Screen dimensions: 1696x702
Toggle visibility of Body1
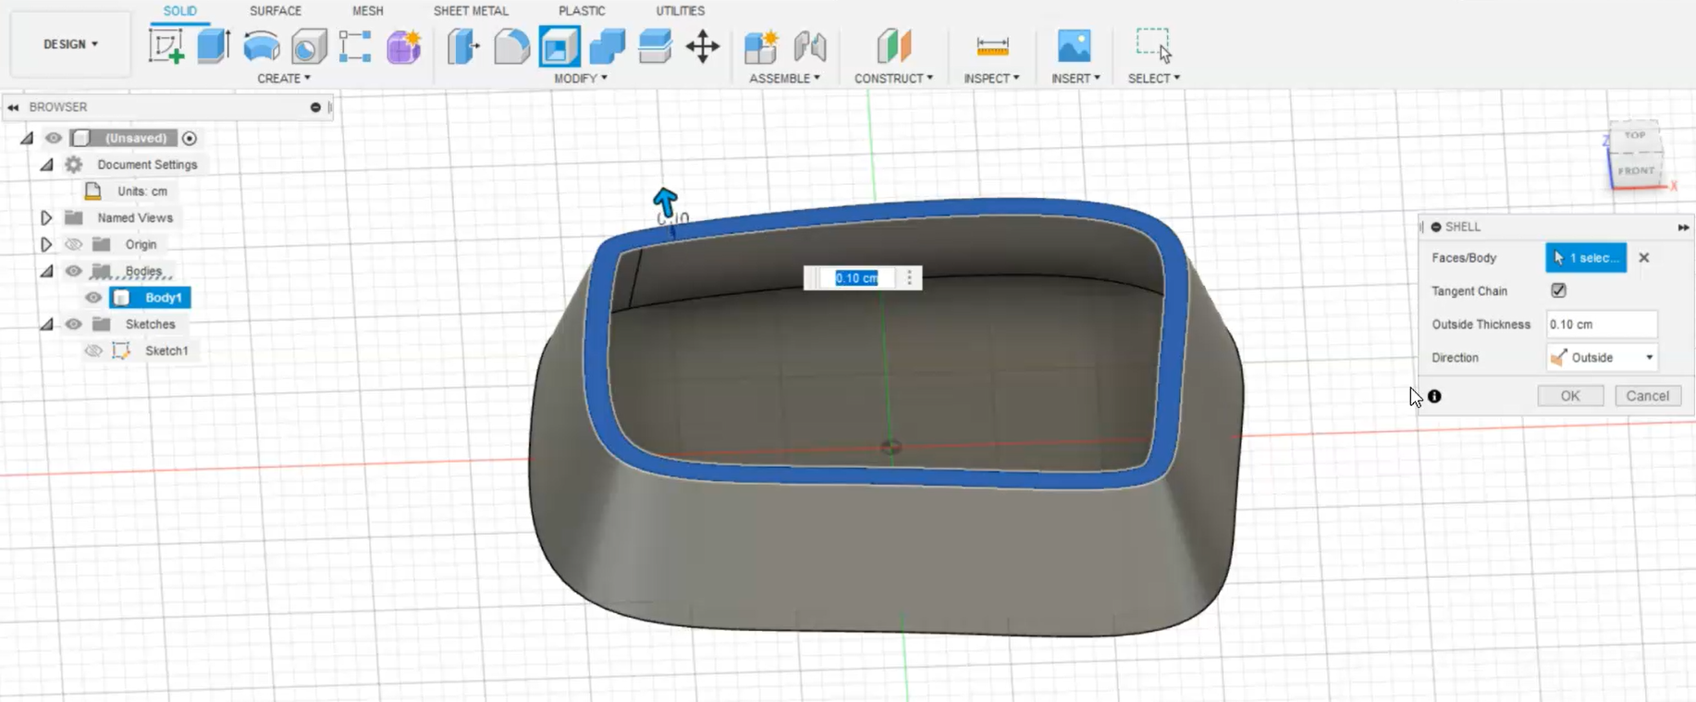tap(93, 298)
